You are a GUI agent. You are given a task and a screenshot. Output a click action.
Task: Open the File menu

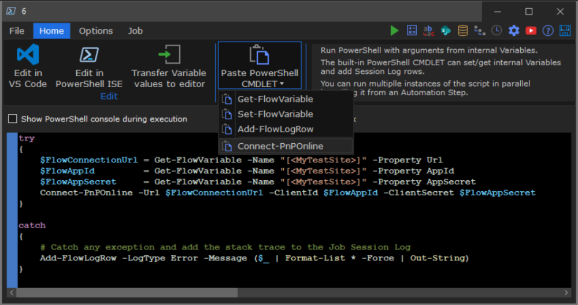click(x=17, y=31)
